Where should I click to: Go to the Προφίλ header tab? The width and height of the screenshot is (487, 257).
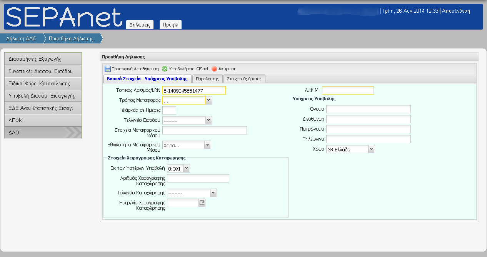[x=170, y=25]
